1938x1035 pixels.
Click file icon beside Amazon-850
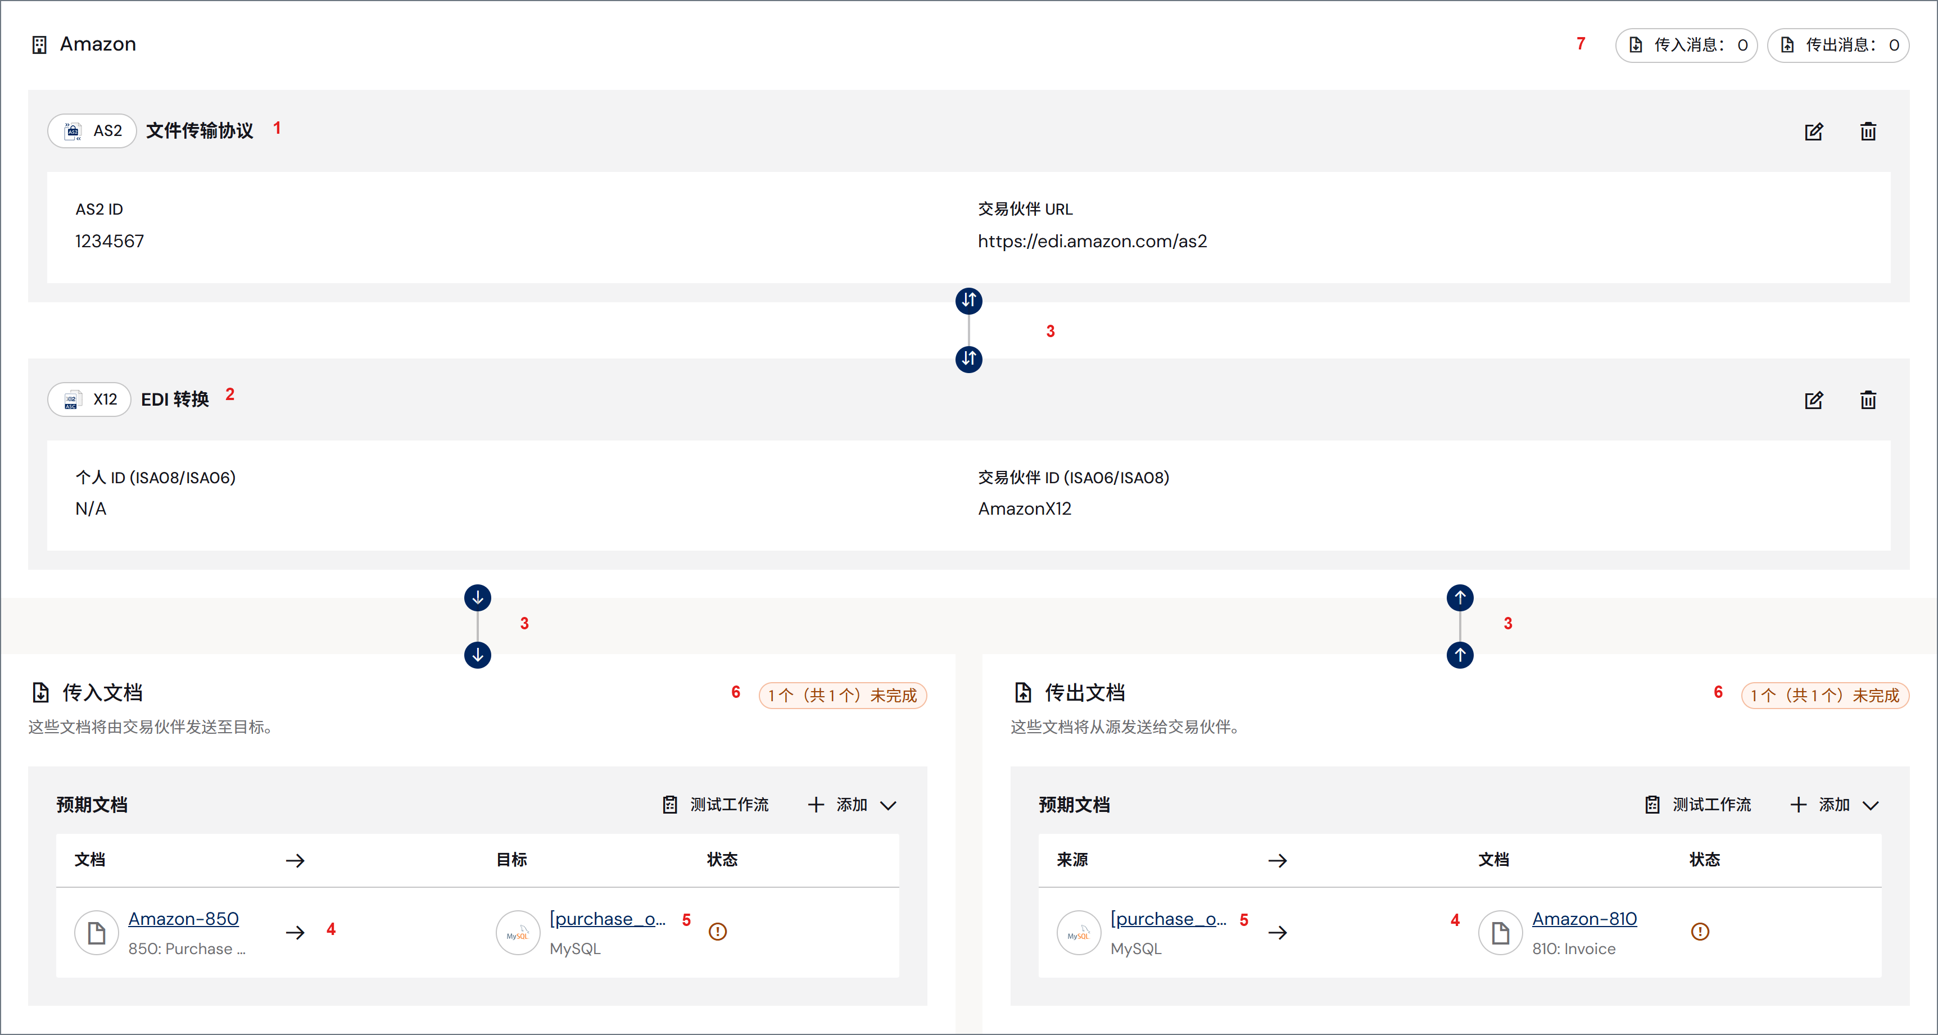(97, 933)
